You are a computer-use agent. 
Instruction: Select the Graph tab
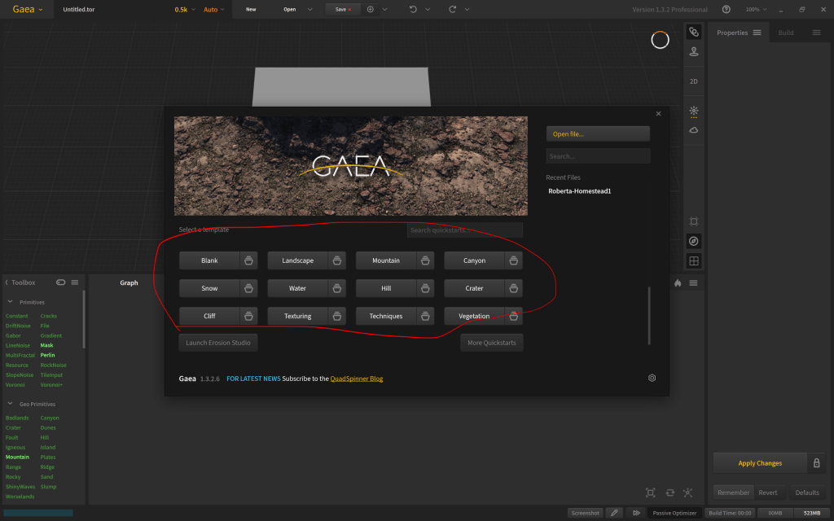coord(129,282)
